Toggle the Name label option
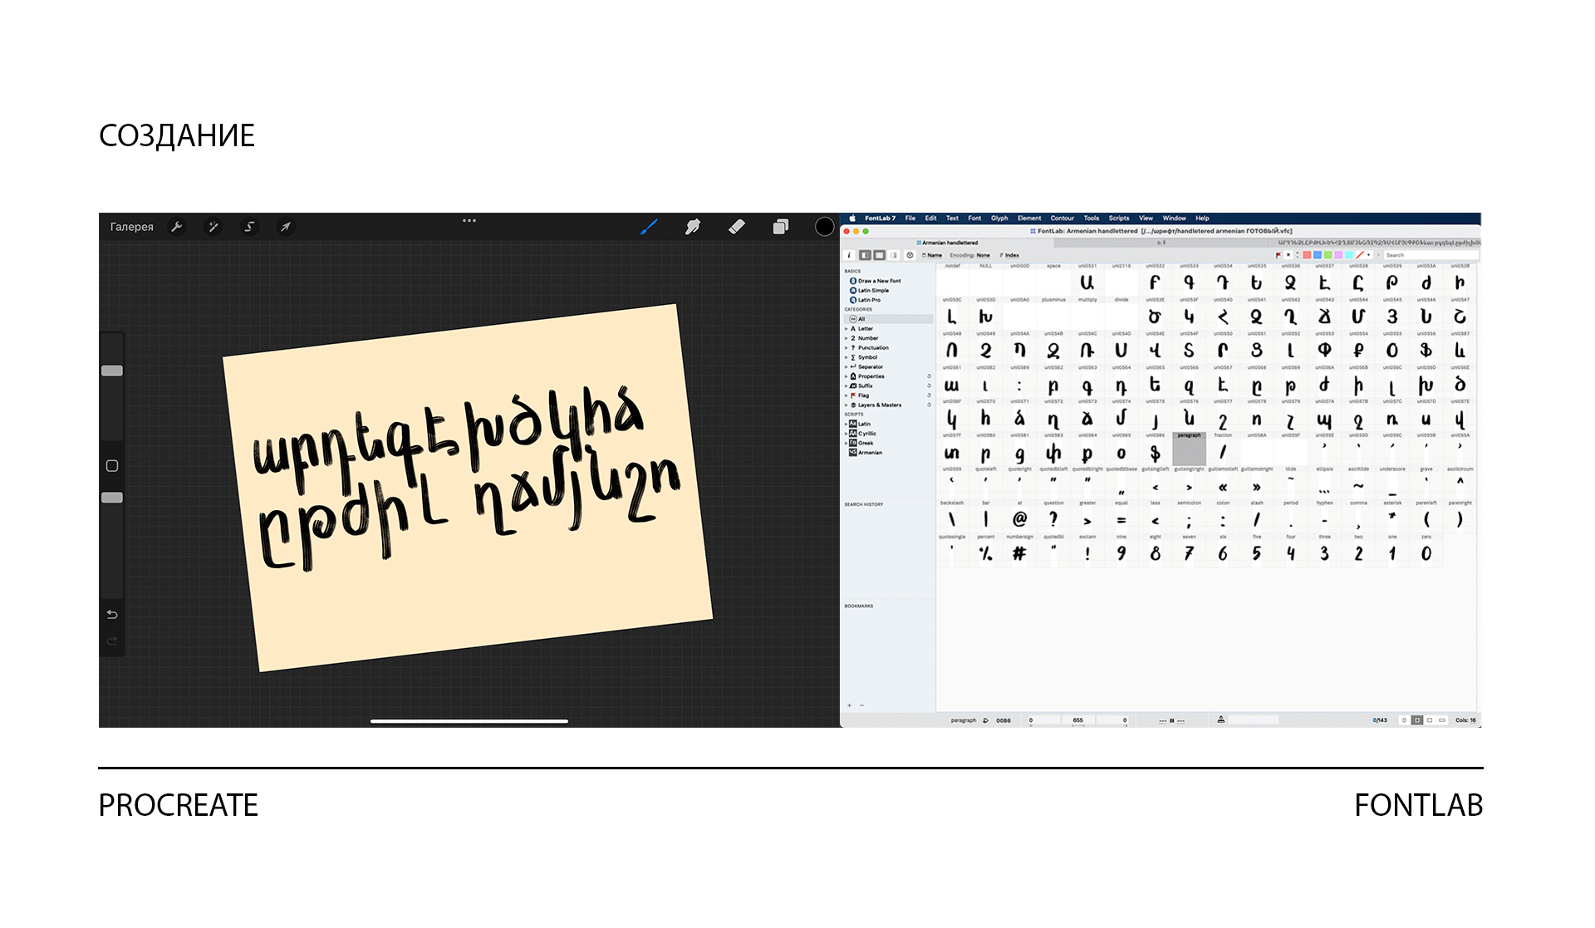 coord(933,255)
